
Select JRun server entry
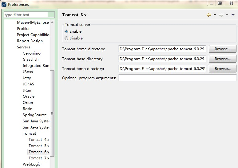(27, 90)
